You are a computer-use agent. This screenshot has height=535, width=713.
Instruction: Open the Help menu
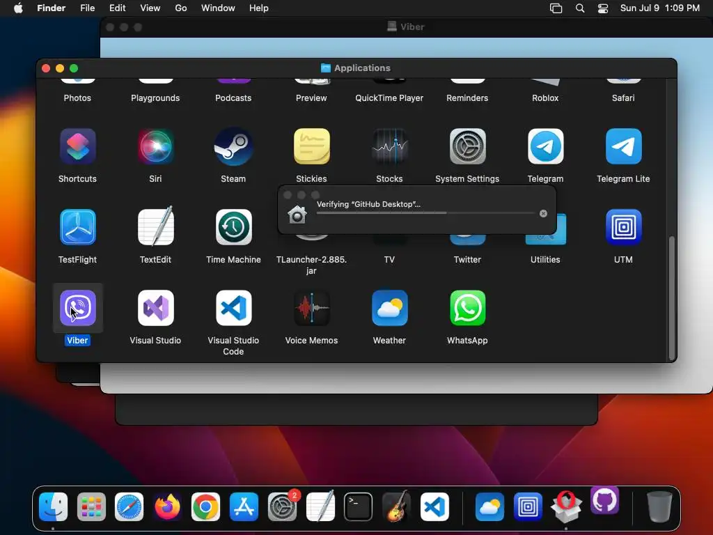click(x=259, y=8)
